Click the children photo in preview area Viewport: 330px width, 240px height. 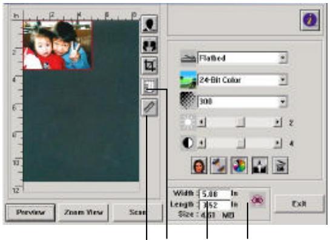pos(58,45)
